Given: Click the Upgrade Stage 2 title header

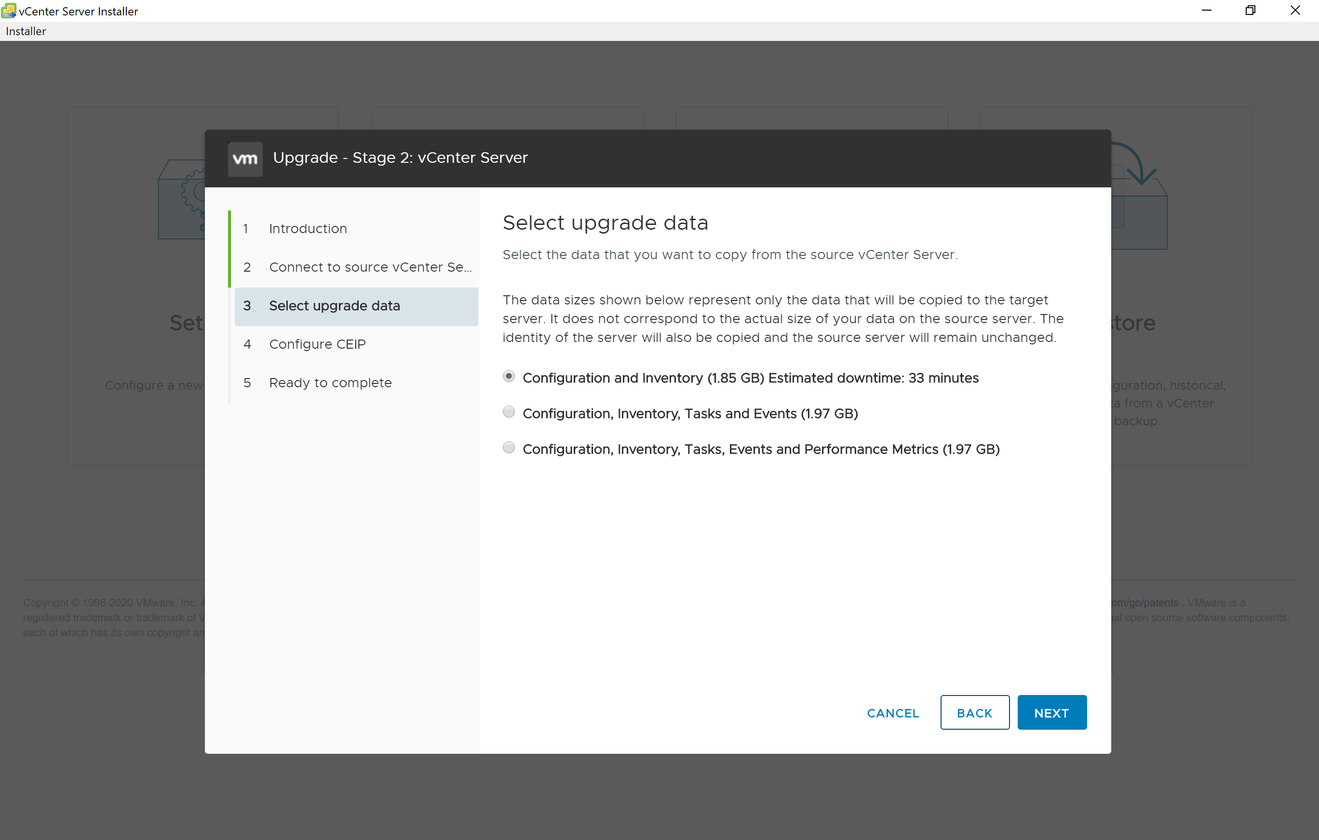Looking at the screenshot, I should pyautogui.click(x=400, y=158).
